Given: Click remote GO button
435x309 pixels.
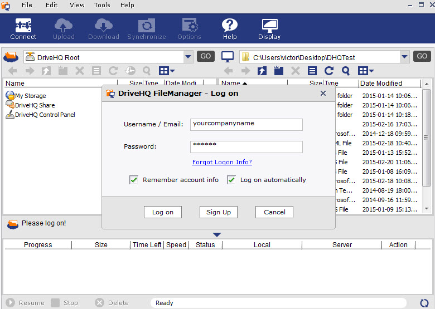Looking at the screenshot, I should pyautogui.click(x=206, y=56).
